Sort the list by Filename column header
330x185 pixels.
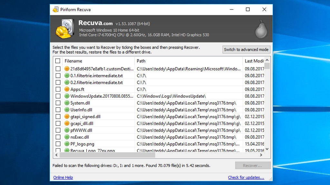(99, 61)
